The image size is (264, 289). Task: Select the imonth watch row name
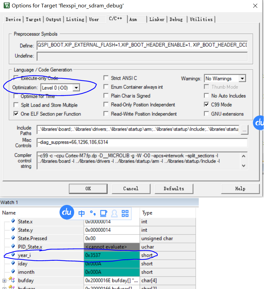pos(26,272)
